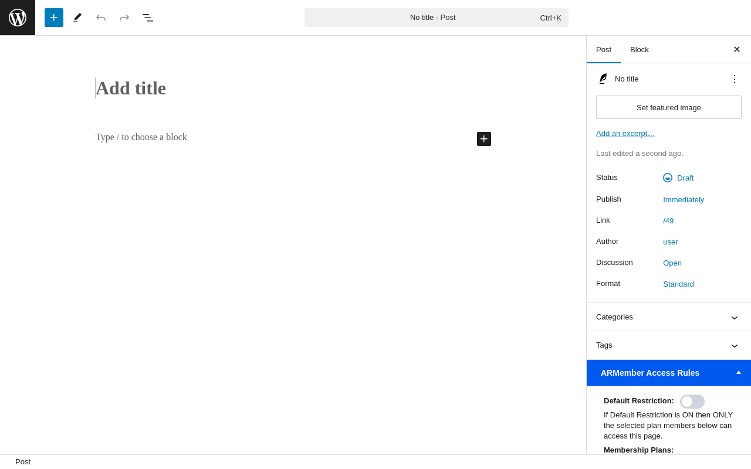Change publish date Immediately
This screenshot has height=469, width=751.
tap(684, 199)
